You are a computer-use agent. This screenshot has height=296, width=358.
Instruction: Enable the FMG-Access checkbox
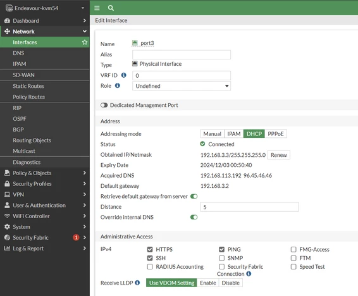point(293,249)
